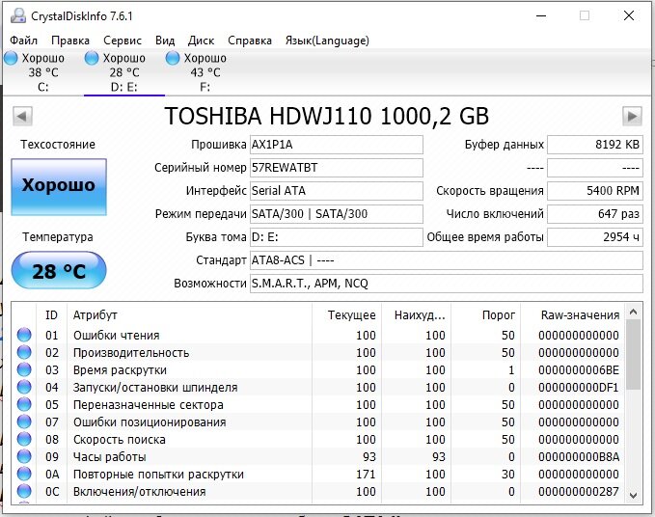Screen dimensions: 655x517
Task: Click status orb for attribute 07 Ошибки позиционирования
Action: pyautogui.click(x=24, y=422)
